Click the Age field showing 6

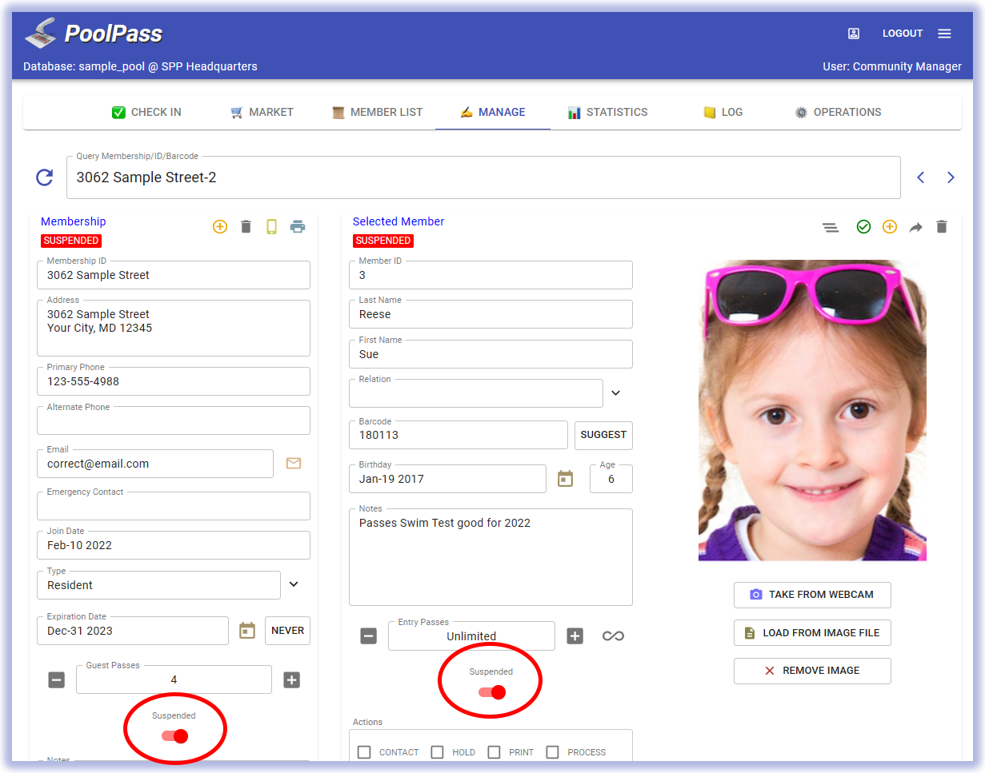click(611, 479)
